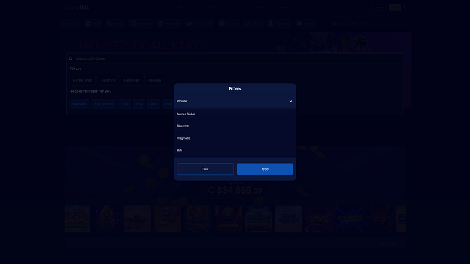Click the Apply button in Filters dialog

tap(265, 169)
